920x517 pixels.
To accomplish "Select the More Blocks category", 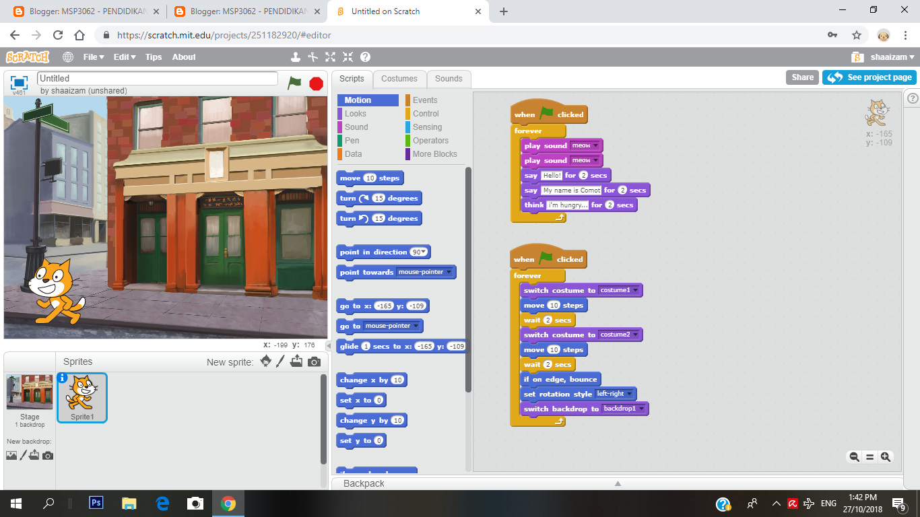I will [435, 154].
